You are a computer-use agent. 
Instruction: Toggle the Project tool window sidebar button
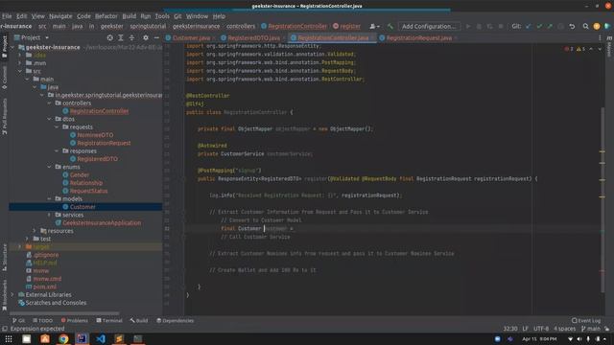click(x=4, y=47)
